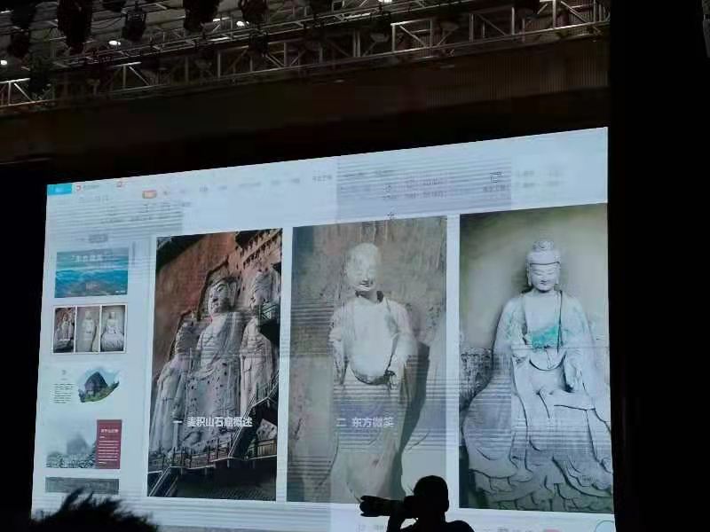Screen dimensions: 710x532
Task: Click the highlighted orange ribbon tab
Action: [149, 194]
